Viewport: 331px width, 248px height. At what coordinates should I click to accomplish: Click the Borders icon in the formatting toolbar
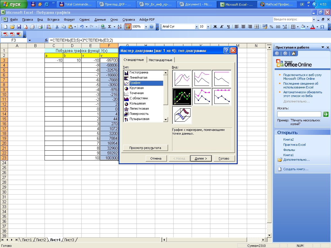[293, 27]
